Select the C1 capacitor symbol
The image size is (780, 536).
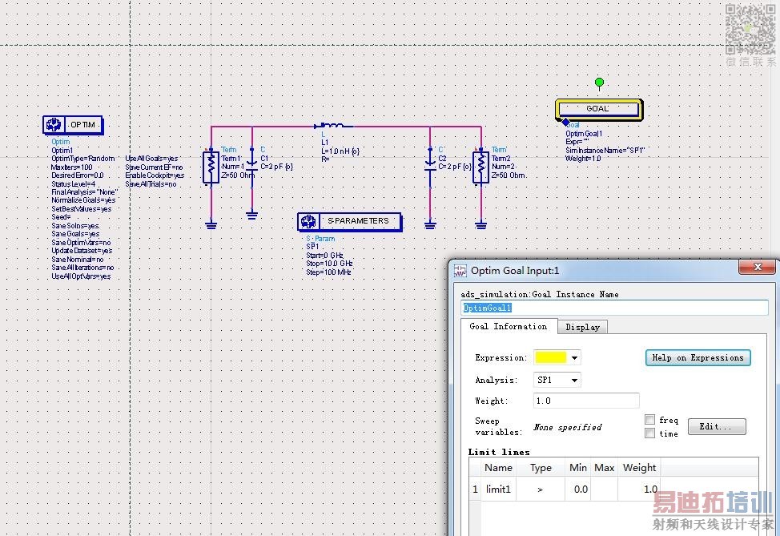tap(252, 167)
